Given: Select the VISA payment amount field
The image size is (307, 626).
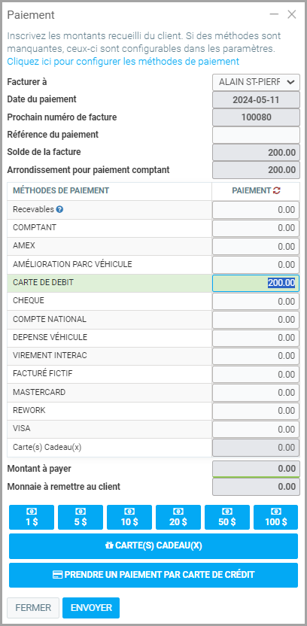Looking at the screenshot, I should click(256, 430).
